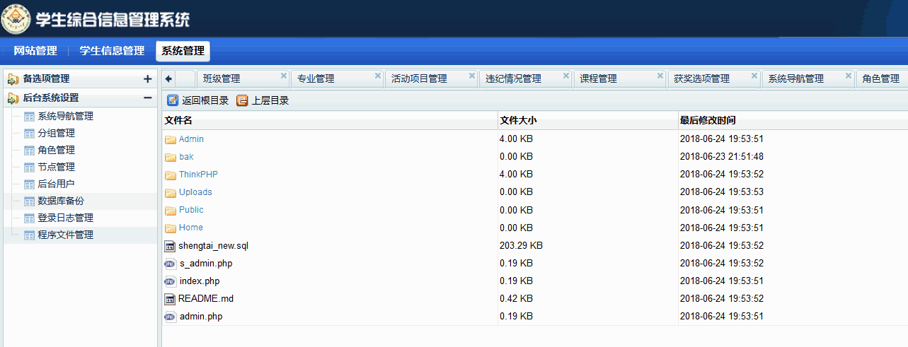Viewport: 908px width, 347px height.
Task: Select 数据库备份 in the sidebar tree
Action: (x=60, y=201)
